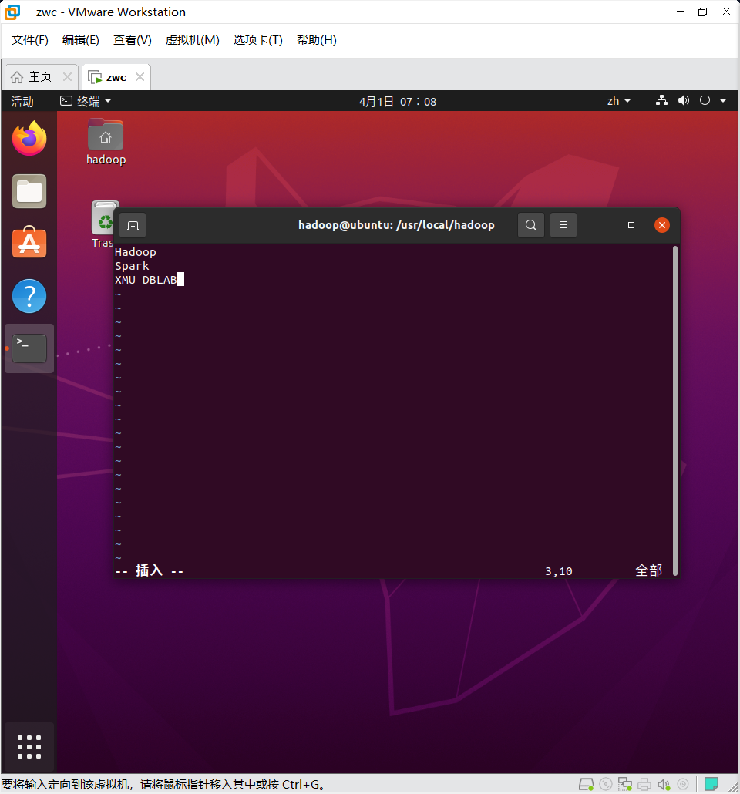The width and height of the screenshot is (740, 794).
Task: Open the 帮助(H) menu
Action: (x=317, y=40)
